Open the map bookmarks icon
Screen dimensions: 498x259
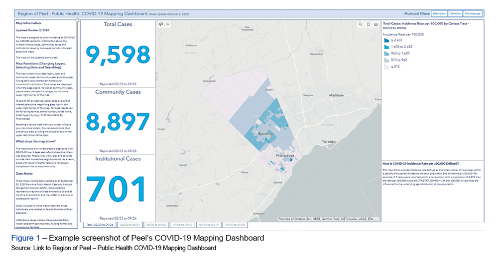point(368,24)
